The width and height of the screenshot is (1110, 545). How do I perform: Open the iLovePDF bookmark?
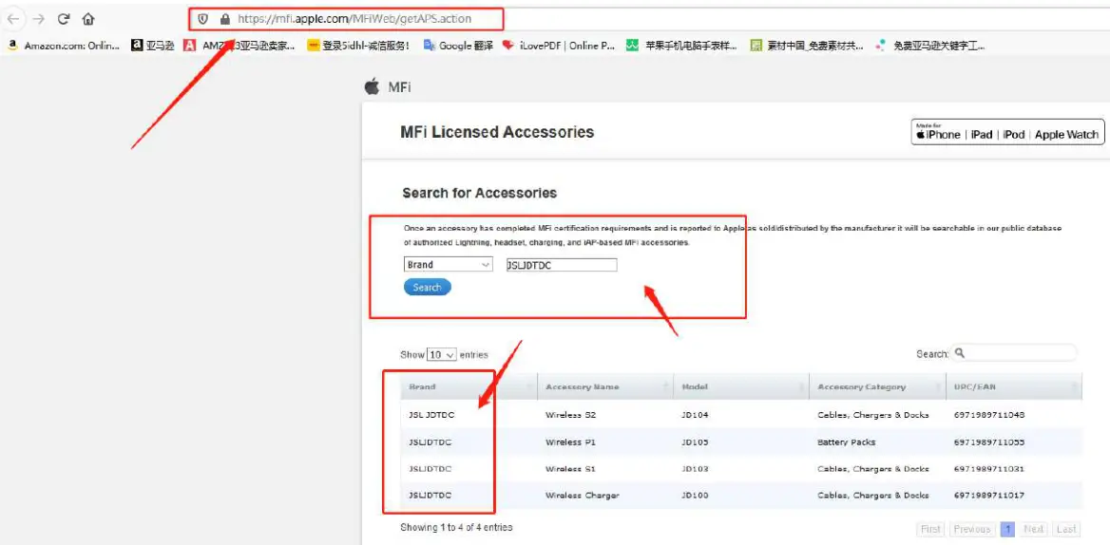[x=559, y=46]
